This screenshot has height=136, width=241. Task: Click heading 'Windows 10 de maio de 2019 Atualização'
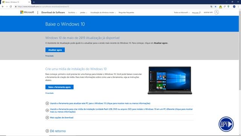(x=82, y=38)
